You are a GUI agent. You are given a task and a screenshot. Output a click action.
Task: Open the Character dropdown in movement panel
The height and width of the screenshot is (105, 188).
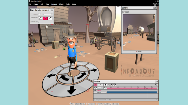(x=45, y=14)
